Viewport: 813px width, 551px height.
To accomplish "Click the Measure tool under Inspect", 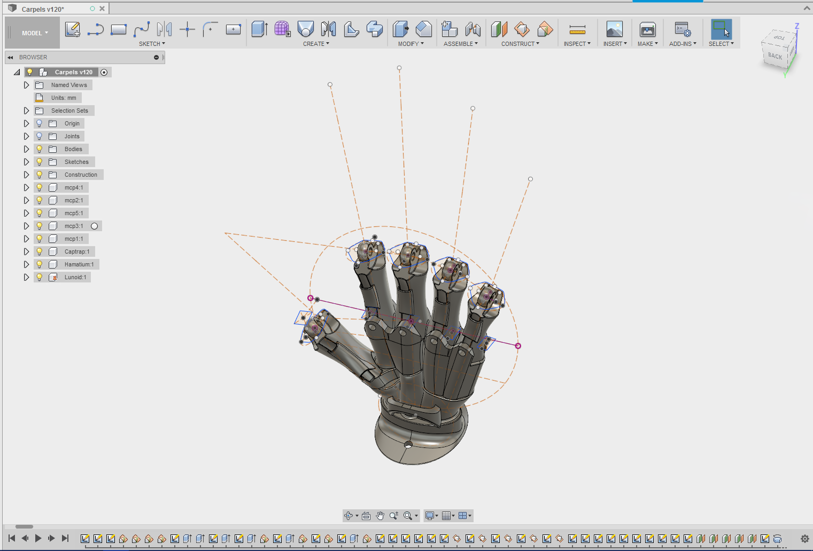I will 577,29.
